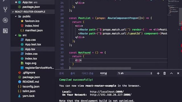Viewport: 182px width, 102px height.
Task: Open logo.svg file
Action: [x=31, y=63]
